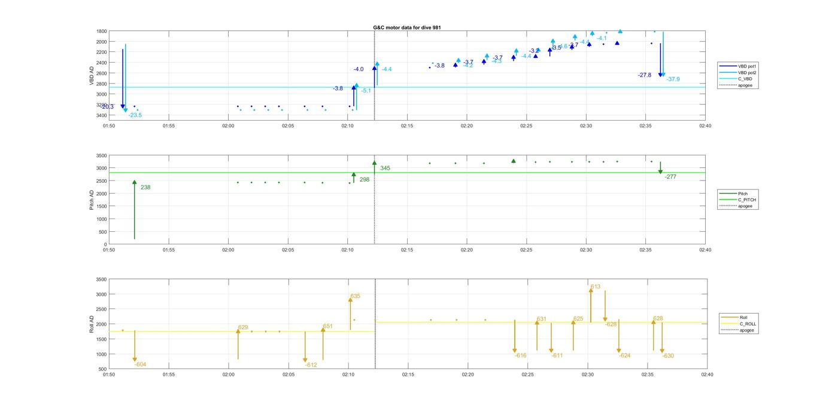Screen dimensions: 838x414
Task: Click the 298 pitch move label
Action: point(365,180)
